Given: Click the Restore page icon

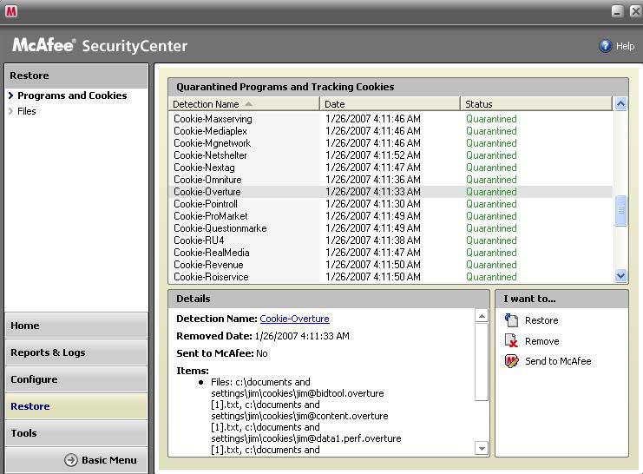Looking at the screenshot, I should 511,320.
